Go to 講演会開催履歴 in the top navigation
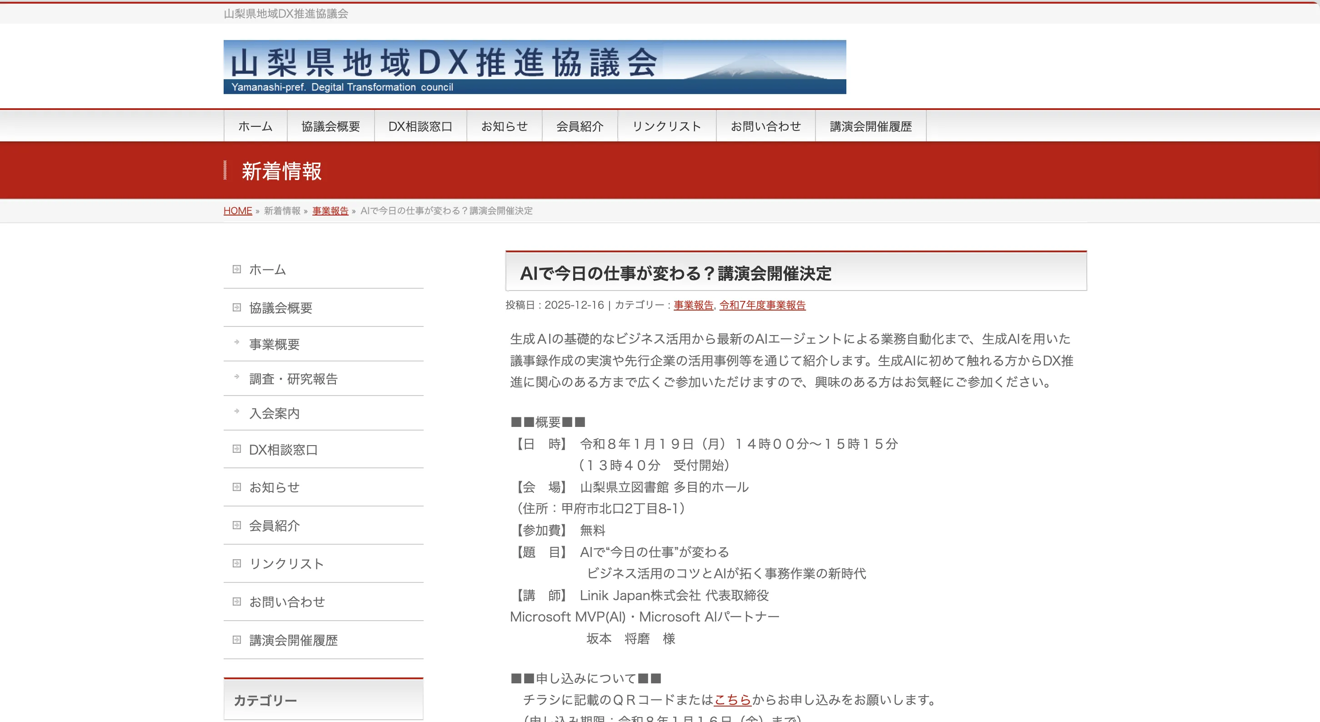This screenshot has width=1320, height=722. [870, 126]
